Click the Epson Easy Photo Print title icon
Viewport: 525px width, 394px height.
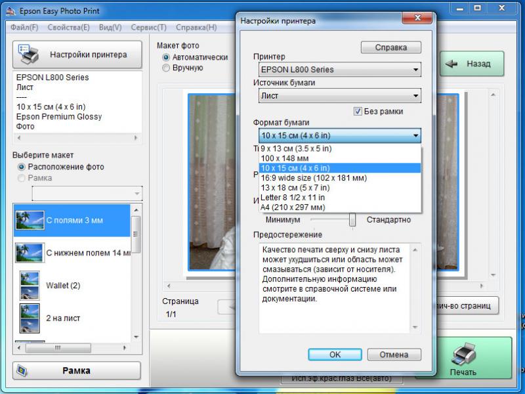11,11
